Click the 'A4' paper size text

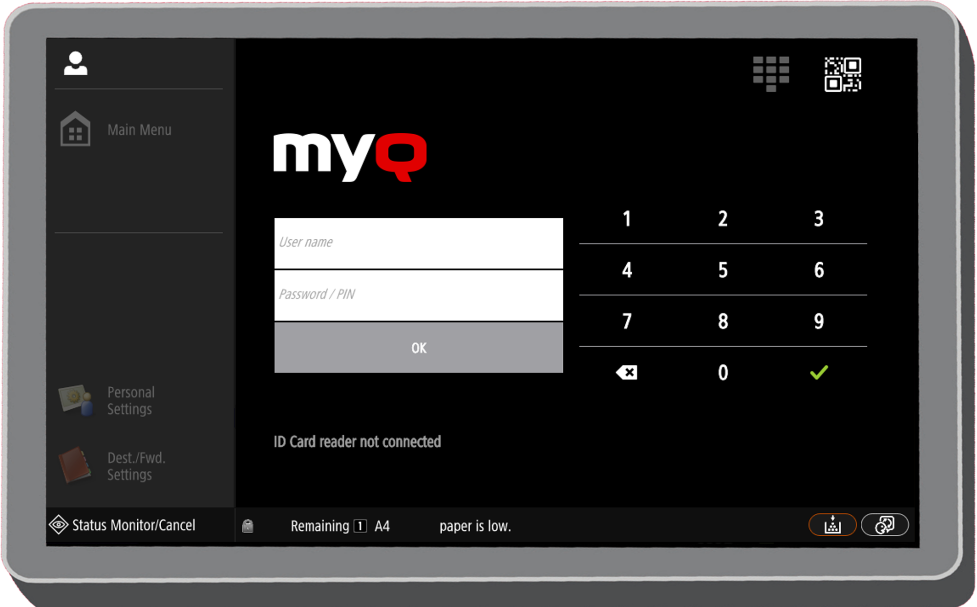pos(382,526)
